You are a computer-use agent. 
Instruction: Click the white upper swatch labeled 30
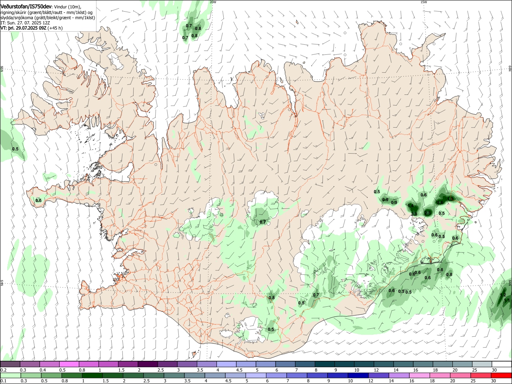pos(501,364)
